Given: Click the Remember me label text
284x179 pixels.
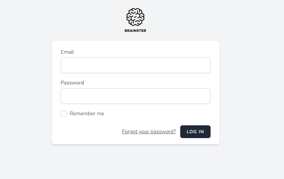Looking at the screenshot, I should 87,114.
